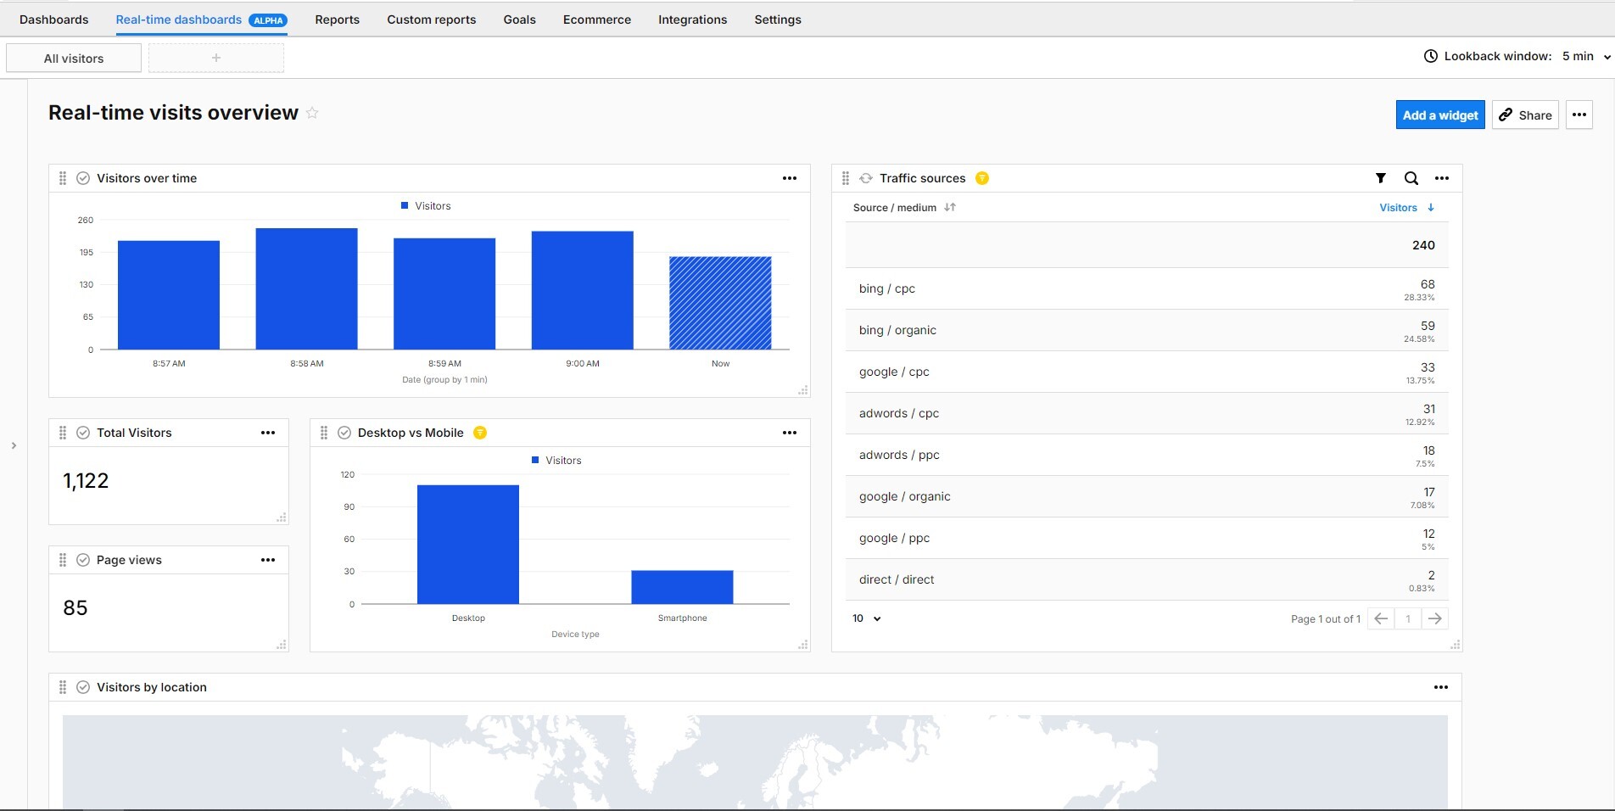This screenshot has height=811, width=1615.
Task: Favorite the dashboard using the star icon
Action: 312,112
